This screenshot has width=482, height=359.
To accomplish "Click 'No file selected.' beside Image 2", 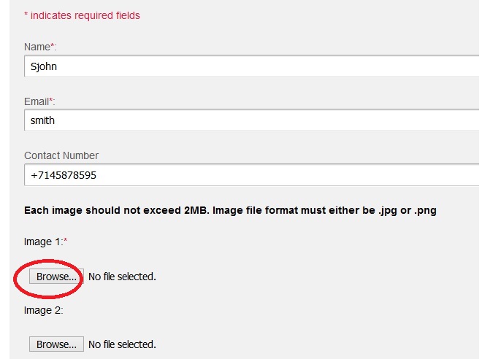I will coord(122,344).
